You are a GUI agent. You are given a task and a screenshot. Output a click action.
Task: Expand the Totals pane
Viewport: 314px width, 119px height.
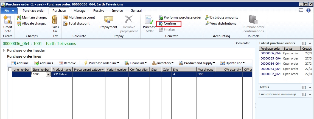pyautogui.click(x=310, y=87)
